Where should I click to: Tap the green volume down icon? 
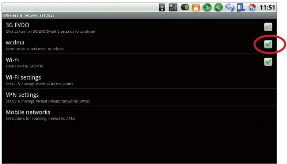tap(218, 7)
